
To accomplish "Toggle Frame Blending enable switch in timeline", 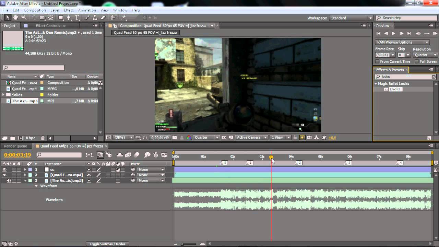I will coord(128,155).
